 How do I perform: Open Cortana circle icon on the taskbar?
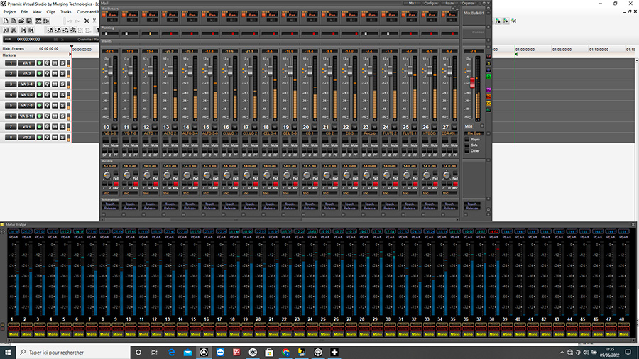point(138,353)
